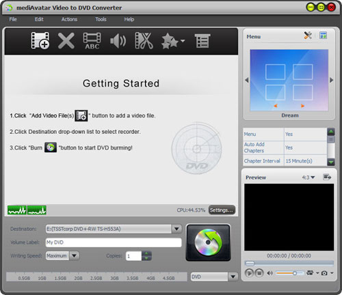Click the list view toolbar icon
Image resolution: width=342 pixels, height=295 pixels.
(202, 41)
